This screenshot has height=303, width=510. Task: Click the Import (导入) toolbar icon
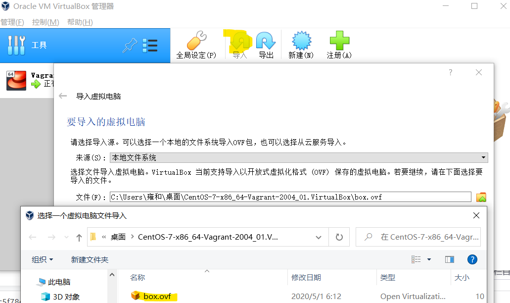point(240,45)
